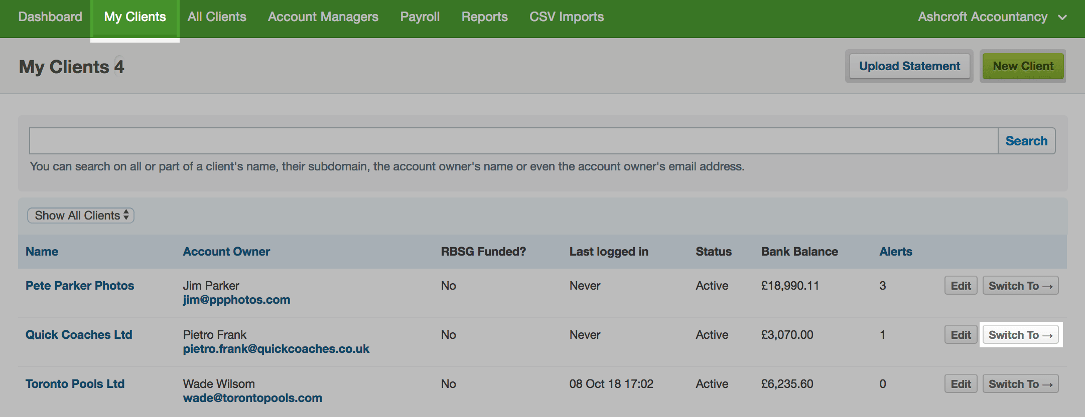Click the Bank Balance column header
The height and width of the screenshot is (417, 1085).
(x=799, y=252)
